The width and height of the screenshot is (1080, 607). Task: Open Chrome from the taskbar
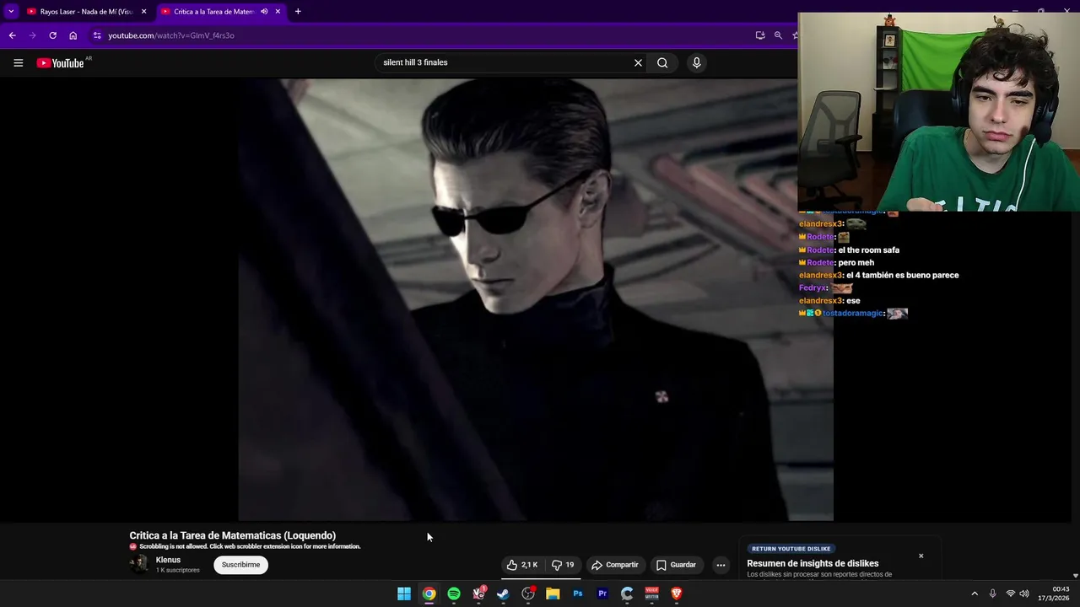(429, 594)
